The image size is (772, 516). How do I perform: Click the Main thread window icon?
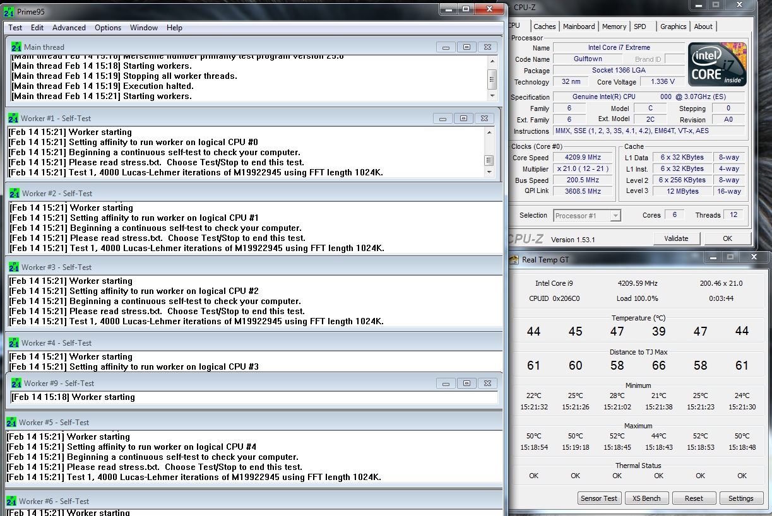click(x=16, y=47)
